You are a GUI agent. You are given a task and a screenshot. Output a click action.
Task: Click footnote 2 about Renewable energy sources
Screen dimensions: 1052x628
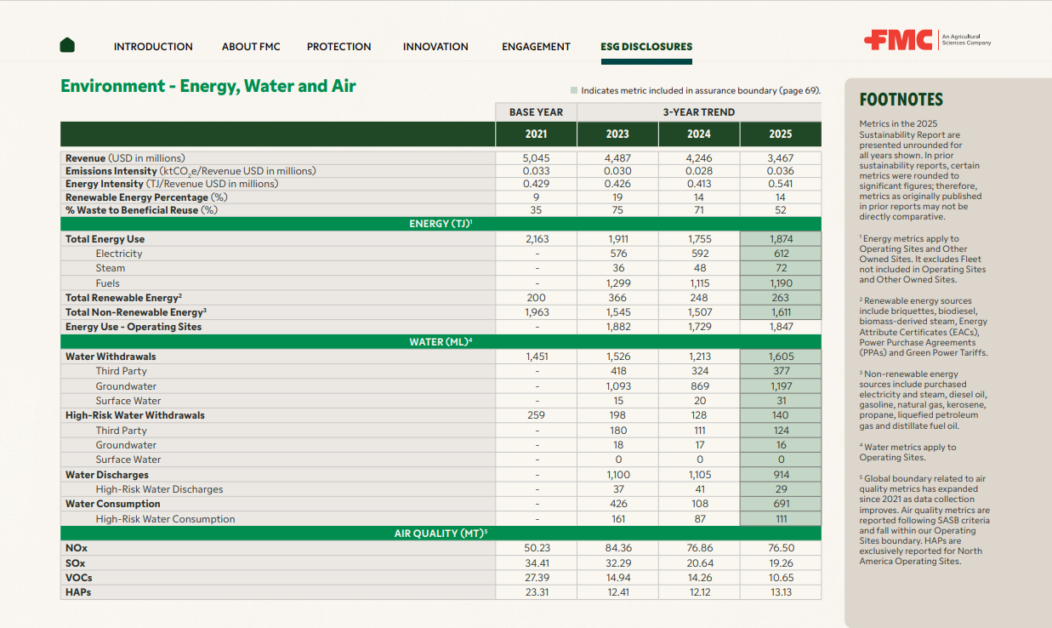click(x=924, y=327)
